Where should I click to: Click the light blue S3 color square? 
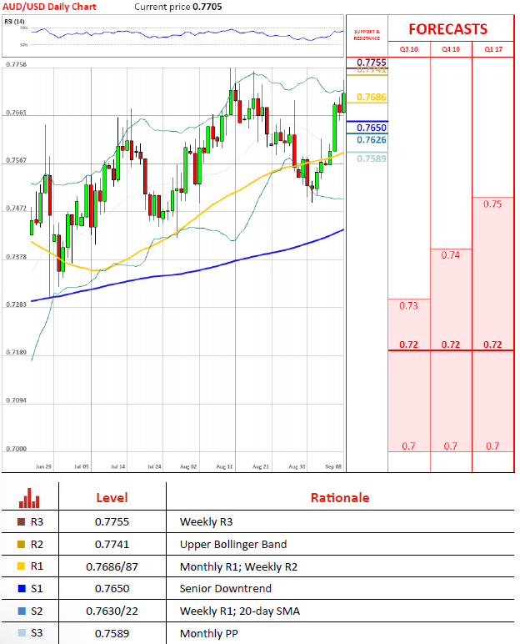coord(20,635)
